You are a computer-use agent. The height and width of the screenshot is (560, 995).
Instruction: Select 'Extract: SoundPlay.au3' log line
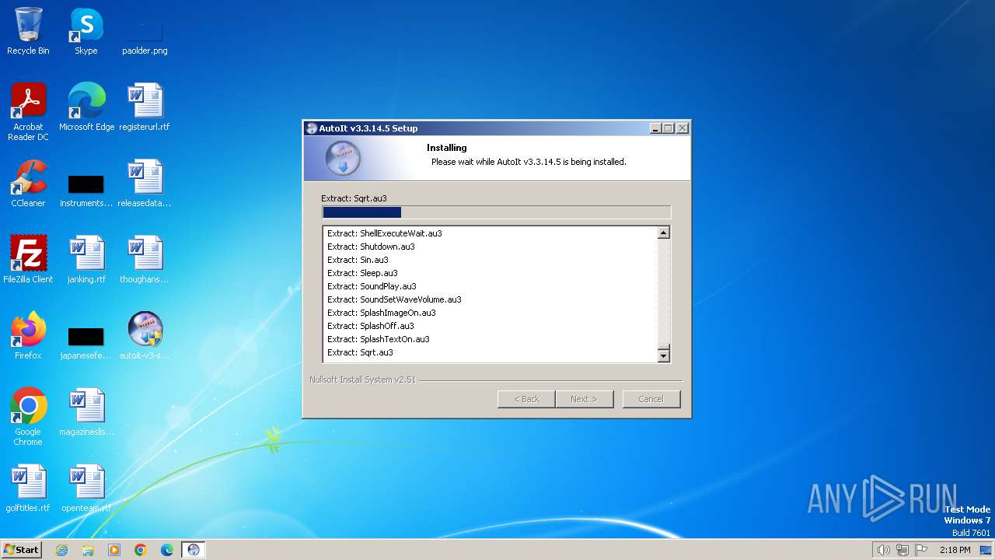coord(372,286)
